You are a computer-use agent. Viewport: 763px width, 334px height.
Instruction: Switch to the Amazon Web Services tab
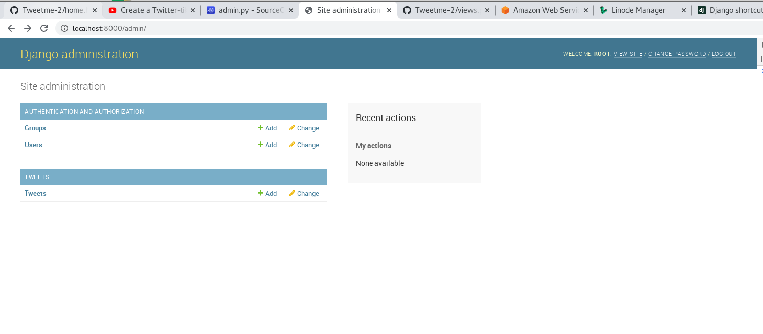point(545,10)
